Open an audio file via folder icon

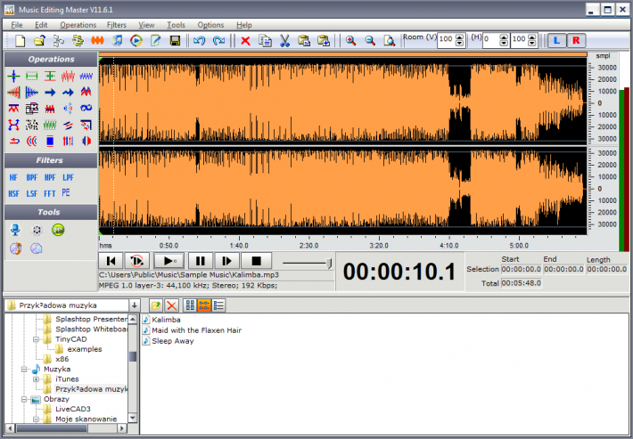pyautogui.click(x=39, y=40)
